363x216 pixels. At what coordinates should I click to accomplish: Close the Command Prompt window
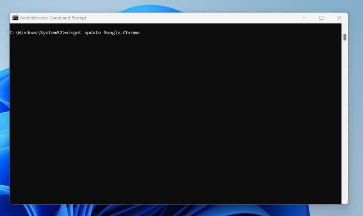[339, 18]
